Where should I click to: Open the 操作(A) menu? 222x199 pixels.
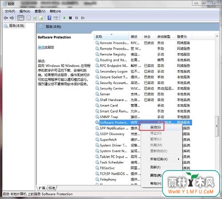(x=25, y=11)
